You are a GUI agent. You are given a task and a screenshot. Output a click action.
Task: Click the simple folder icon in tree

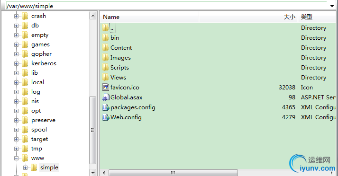34,167
